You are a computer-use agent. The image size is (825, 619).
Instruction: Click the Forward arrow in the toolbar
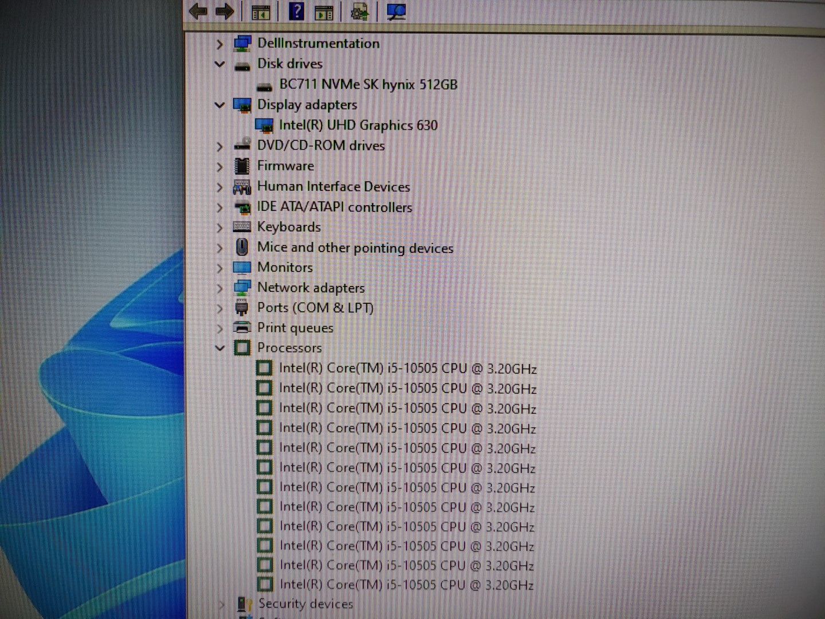pos(225,11)
